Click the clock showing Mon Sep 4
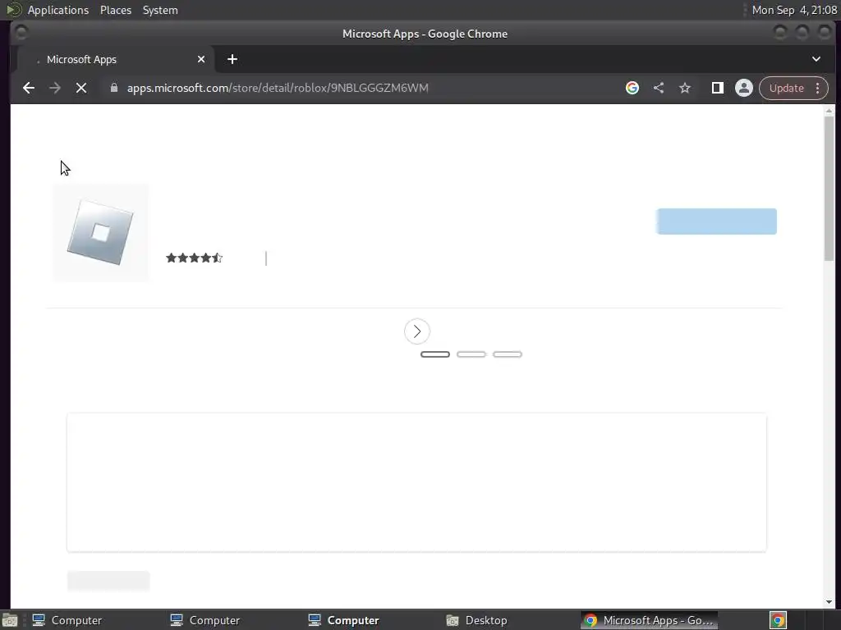This screenshot has width=841, height=630. tap(794, 10)
